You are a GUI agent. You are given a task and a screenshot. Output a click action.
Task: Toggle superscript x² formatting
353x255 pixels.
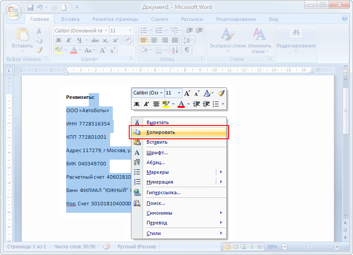(x=115, y=40)
